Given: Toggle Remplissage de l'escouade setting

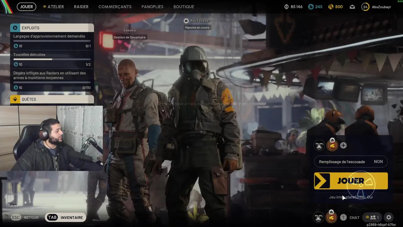Looking at the screenshot, I should [351, 162].
